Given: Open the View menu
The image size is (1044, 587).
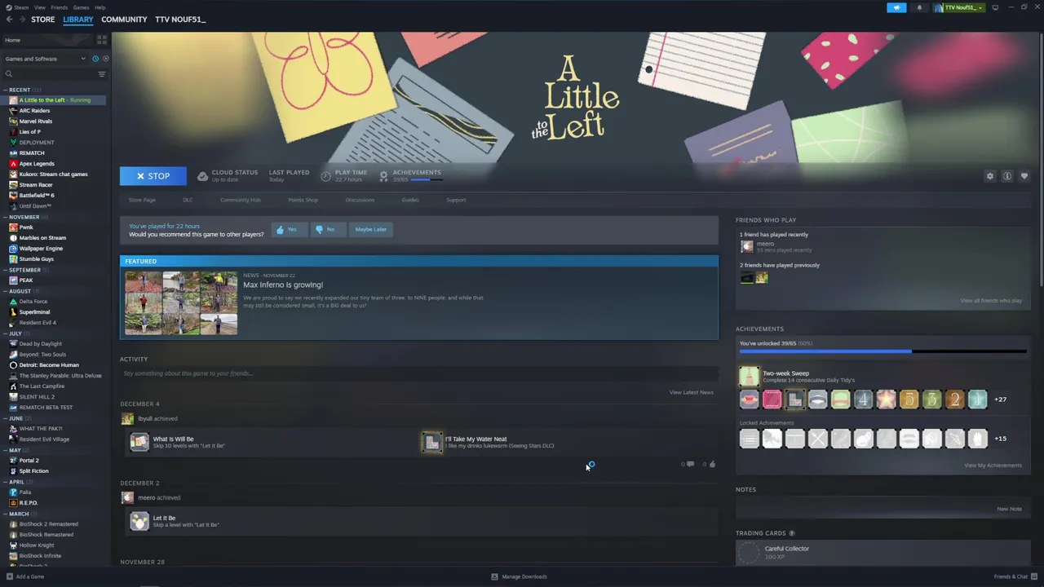Looking at the screenshot, I should click(x=39, y=7).
